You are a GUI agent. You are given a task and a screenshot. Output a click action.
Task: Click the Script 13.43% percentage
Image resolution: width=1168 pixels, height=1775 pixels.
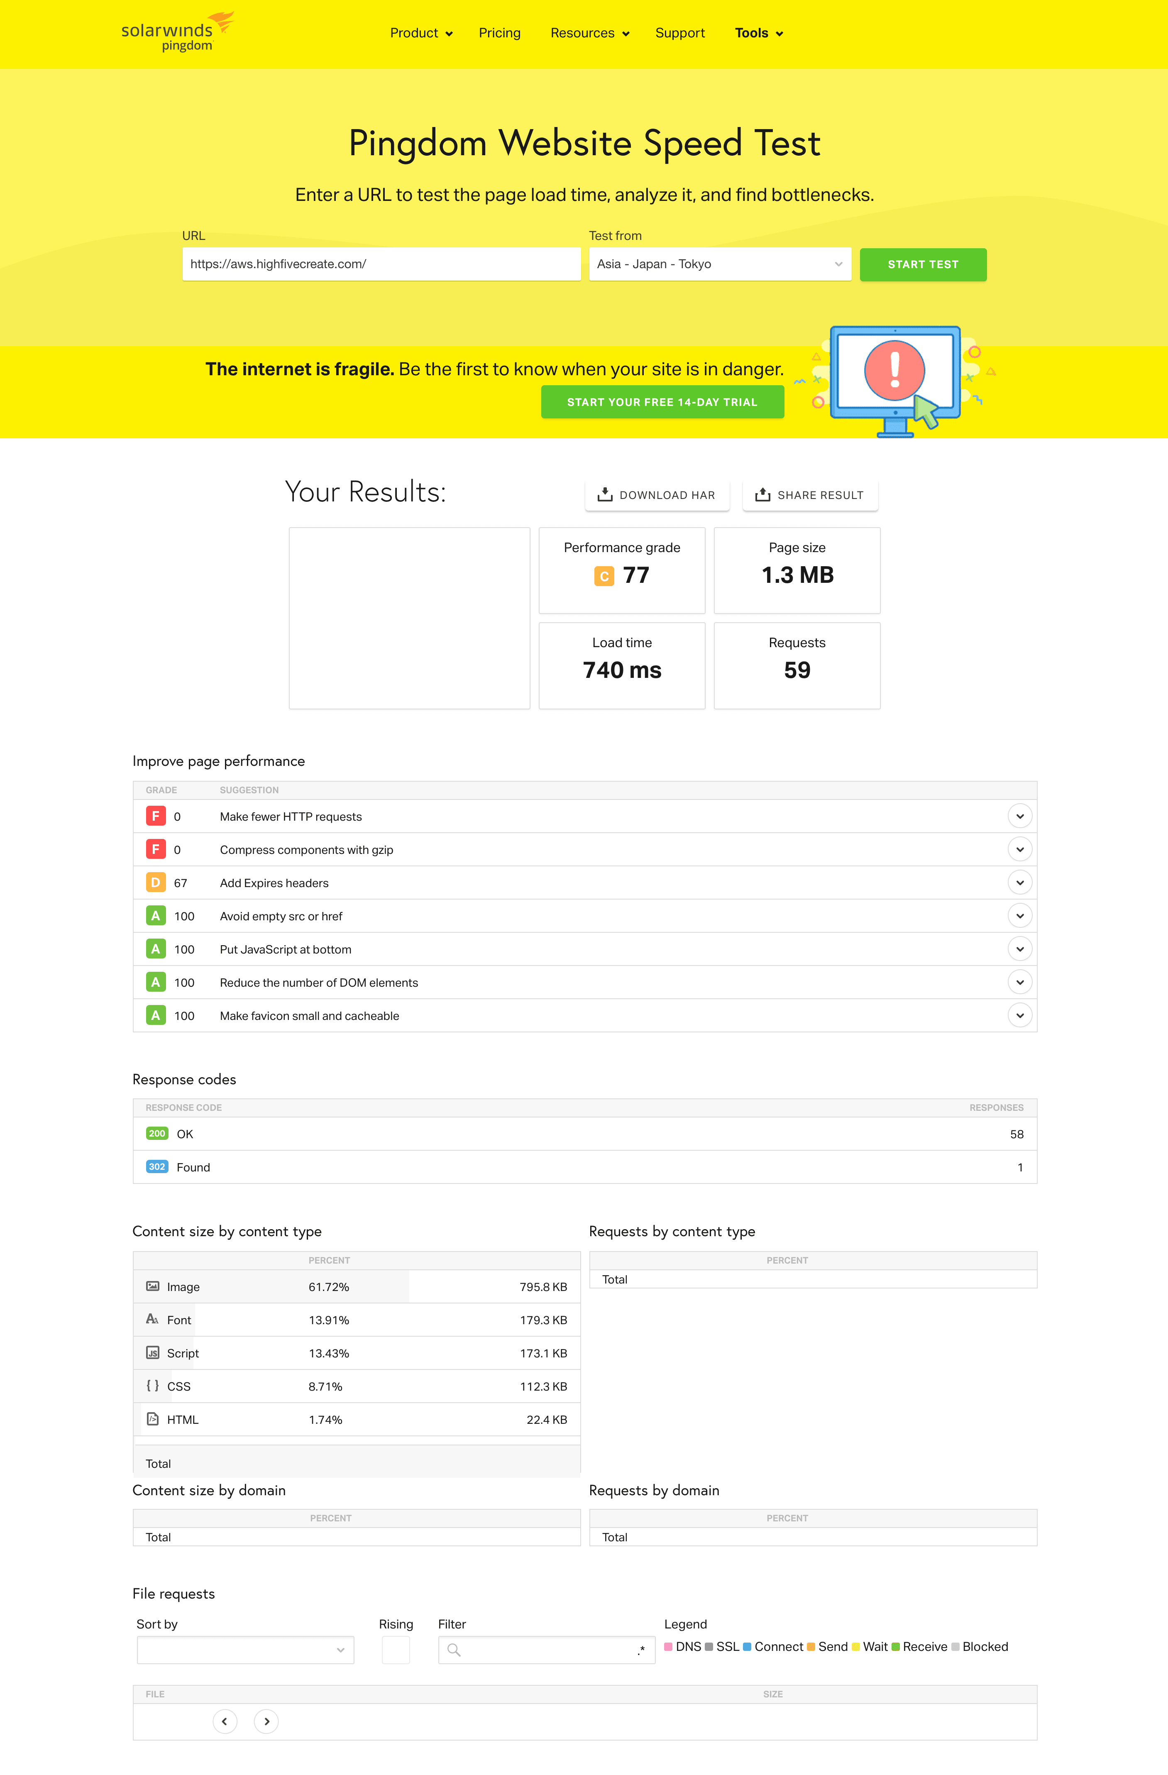[329, 1353]
